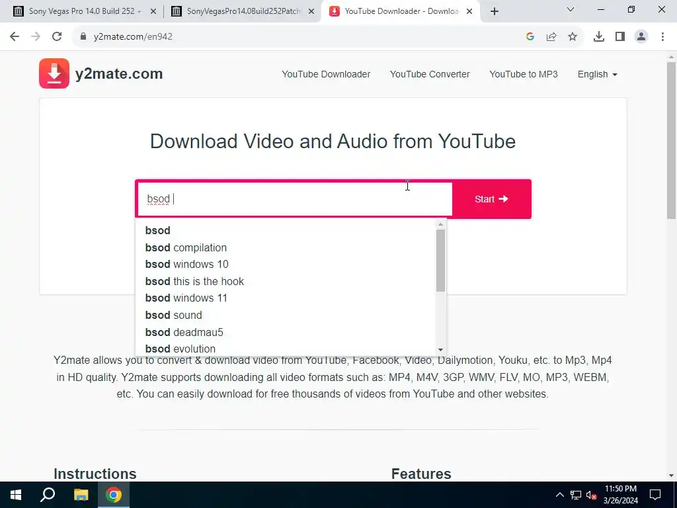Share this page using the share icon
Image resolution: width=677 pixels, height=508 pixels.
click(x=551, y=37)
